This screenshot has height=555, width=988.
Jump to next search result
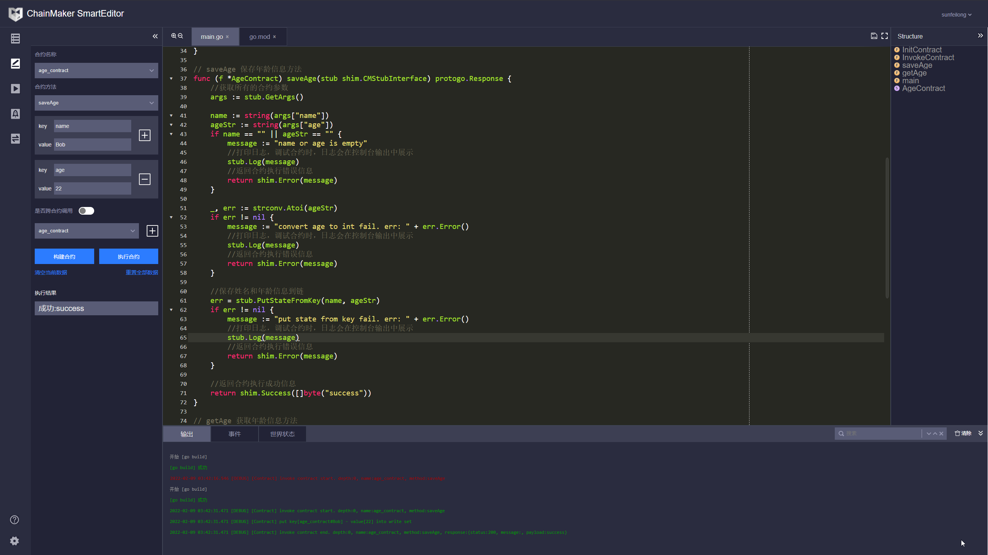pyautogui.click(x=929, y=434)
